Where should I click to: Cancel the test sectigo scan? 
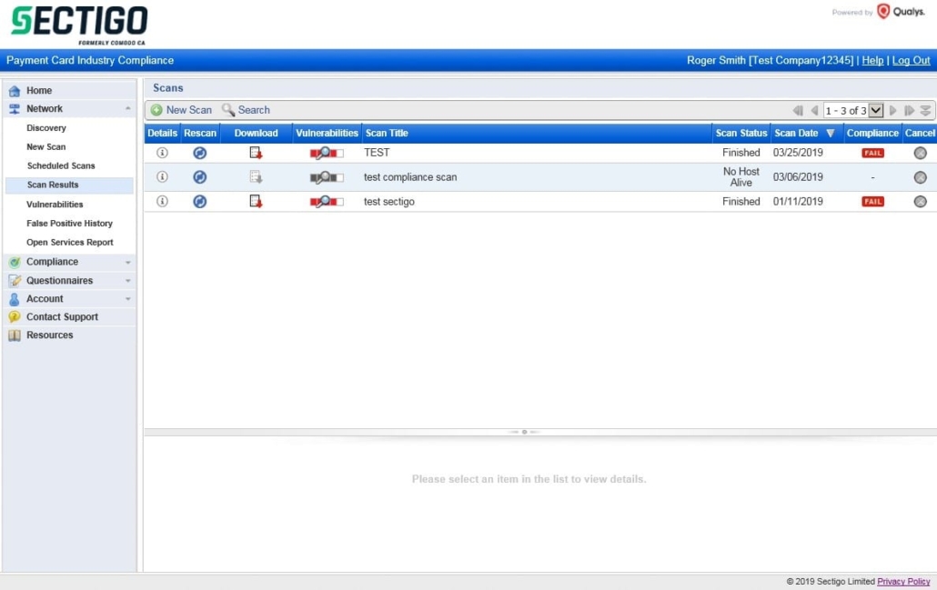(x=921, y=201)
